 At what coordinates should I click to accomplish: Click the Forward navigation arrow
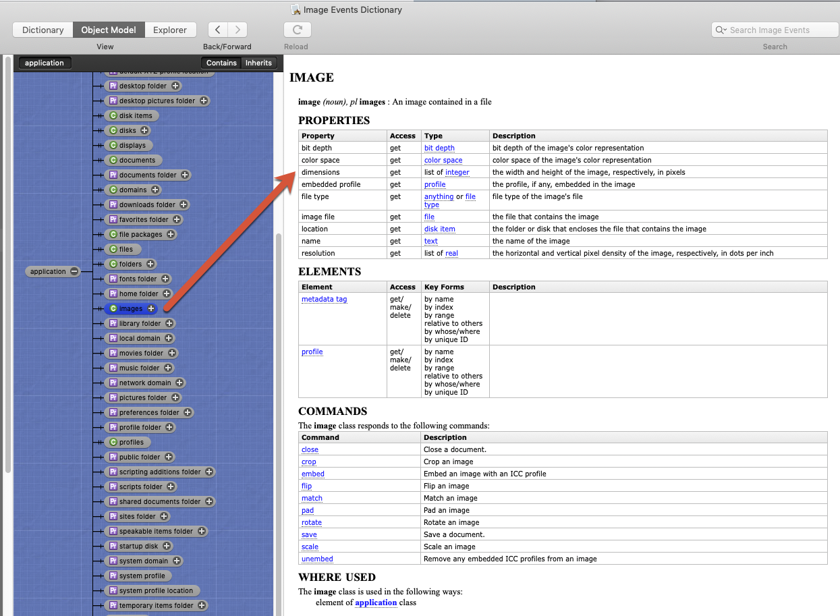(x=237, y=30)
